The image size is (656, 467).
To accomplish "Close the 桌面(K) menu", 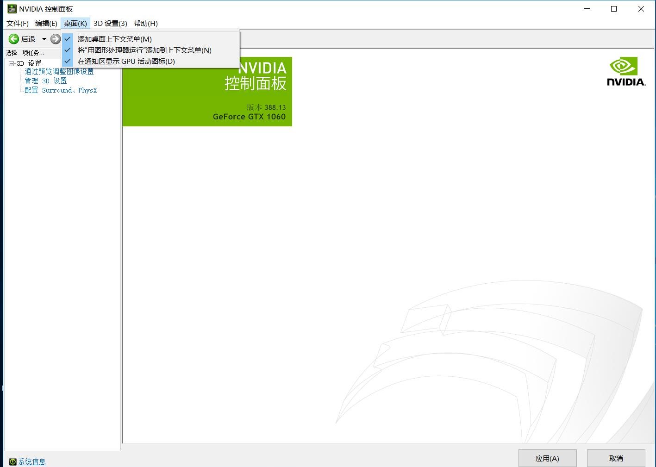I will click(75, 24).
